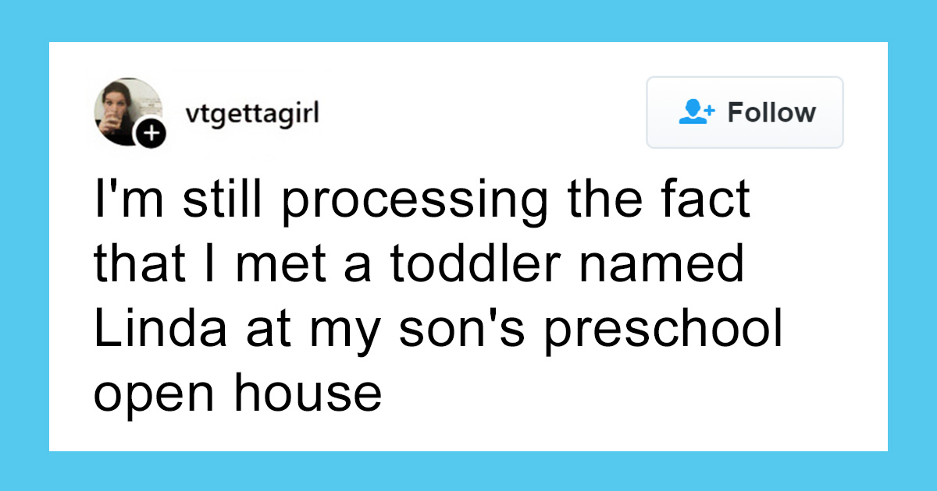
Task: Open vtgettagirl's profile picture
Action: tap(127, 113)
